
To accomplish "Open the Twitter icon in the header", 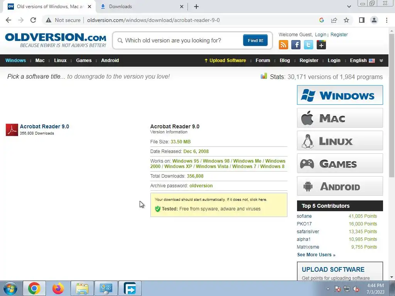I will coord(308,45).
